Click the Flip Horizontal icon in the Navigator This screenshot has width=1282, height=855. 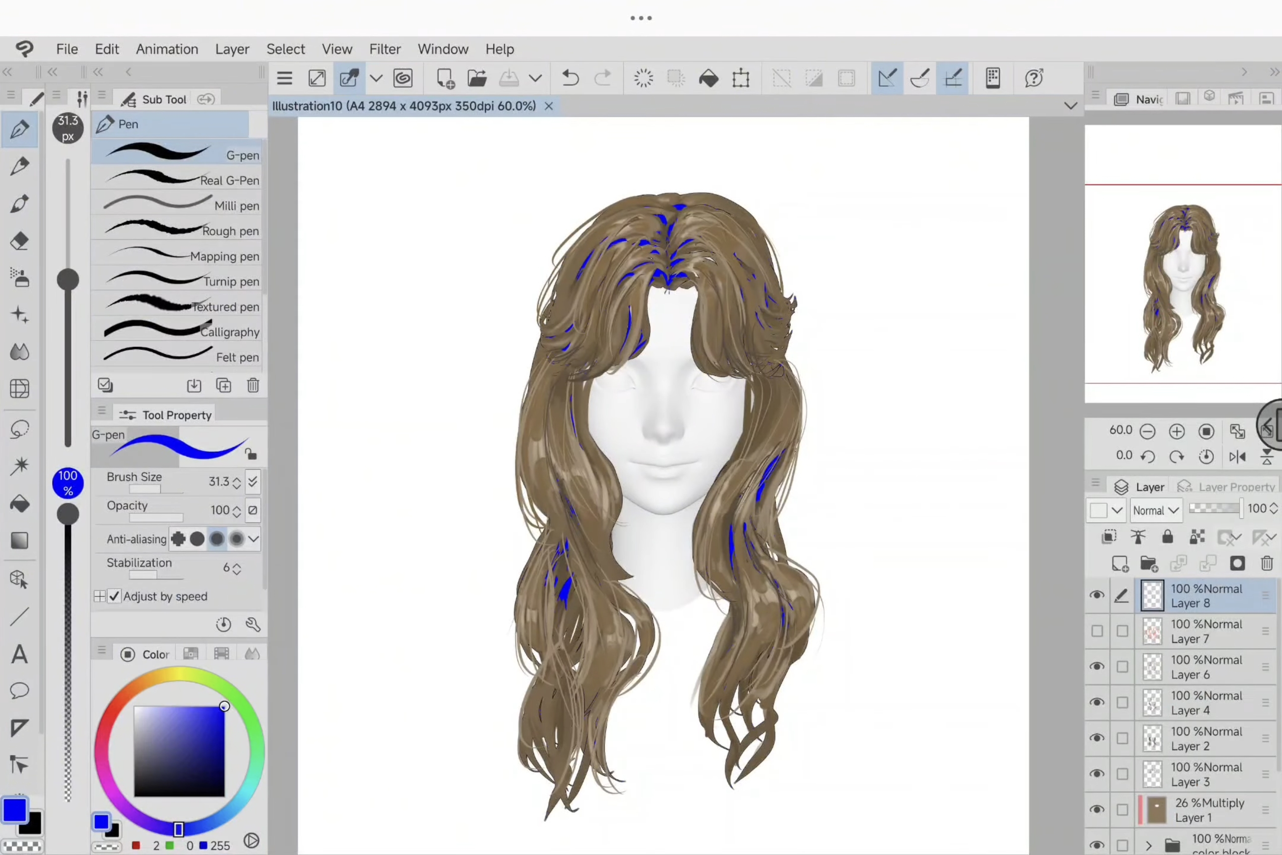pos(1237,457)
